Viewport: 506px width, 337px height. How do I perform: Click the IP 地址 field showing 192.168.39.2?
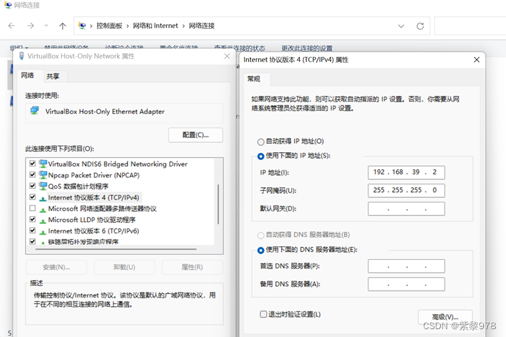pyautogui.click(x=406, y=172)
